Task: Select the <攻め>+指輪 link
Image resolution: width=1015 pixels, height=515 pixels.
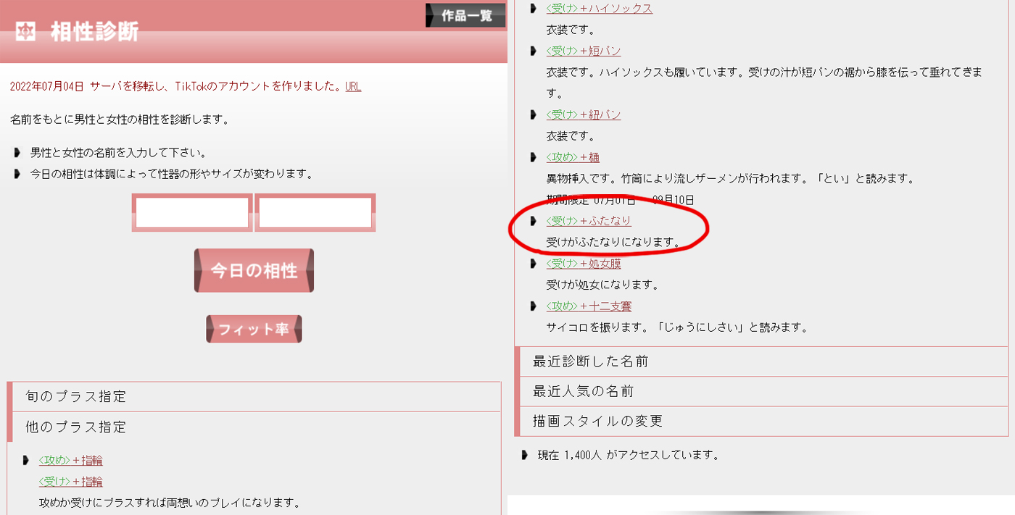Action: (70, 461)
